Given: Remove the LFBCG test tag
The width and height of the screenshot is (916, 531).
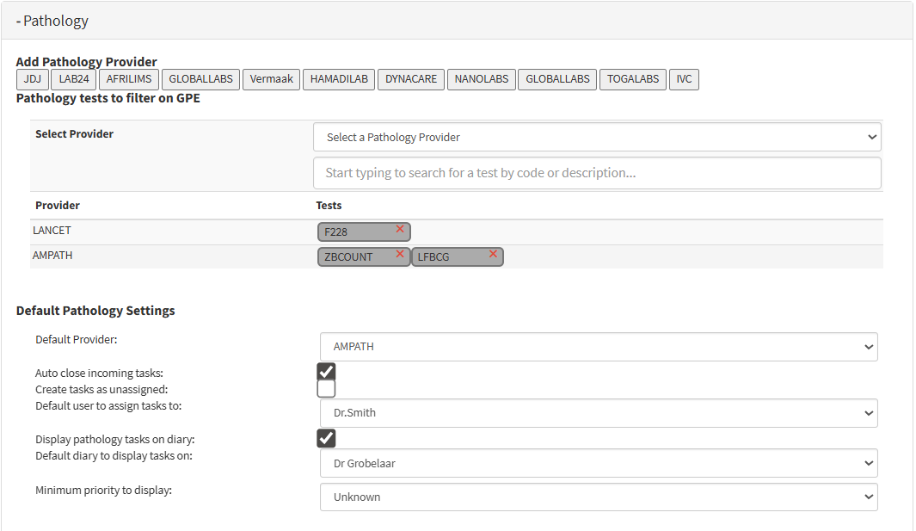Looking at the screenshot, I should point(493,254).
